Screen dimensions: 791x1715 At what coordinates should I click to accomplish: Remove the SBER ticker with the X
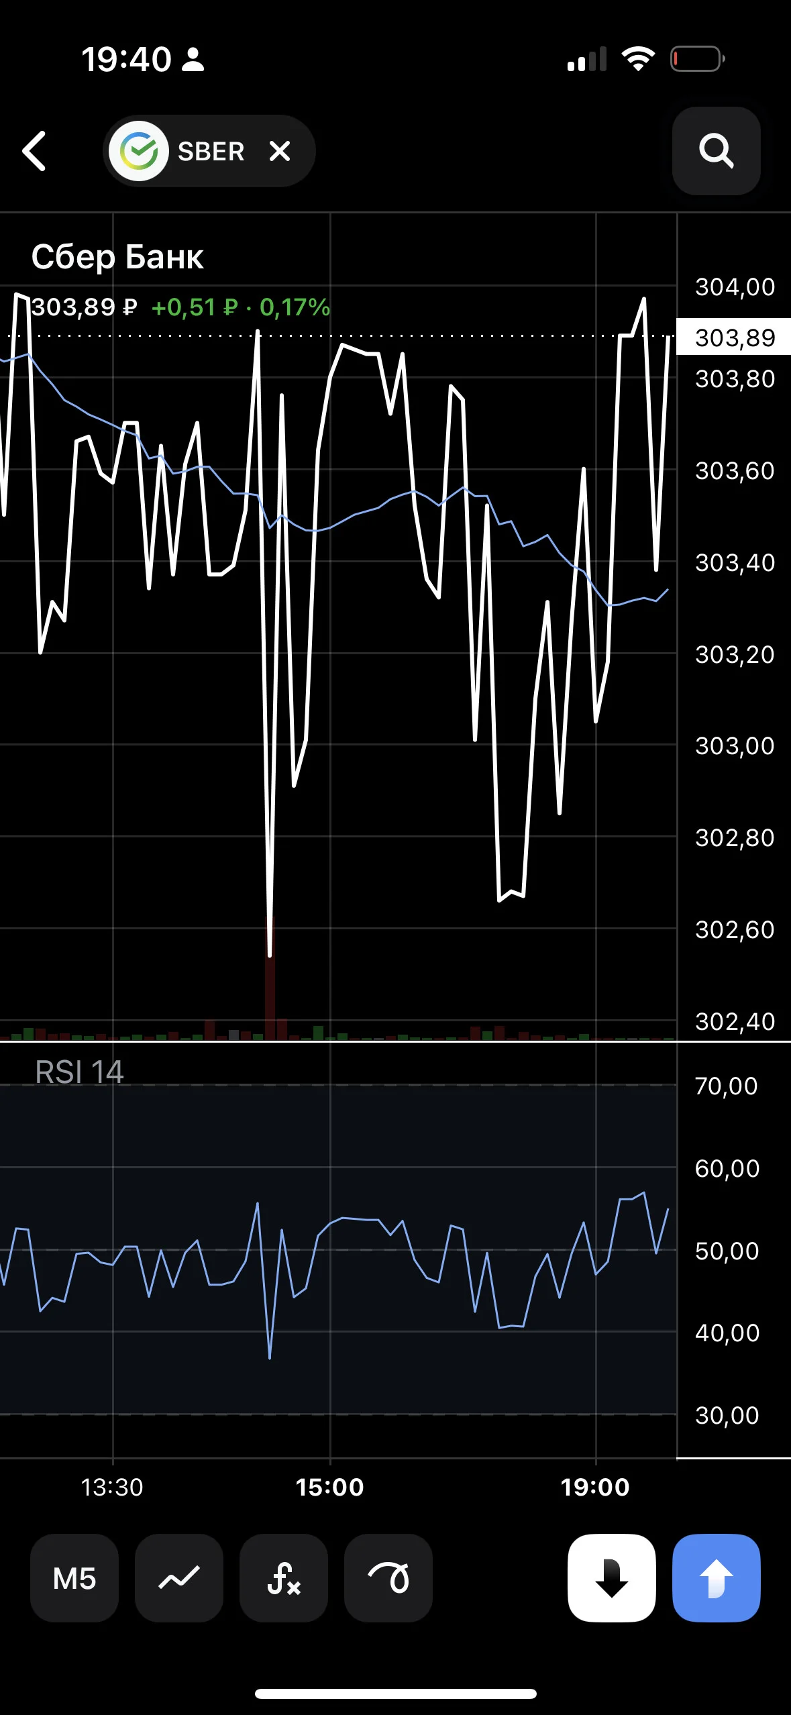click(x=280, y=151)
